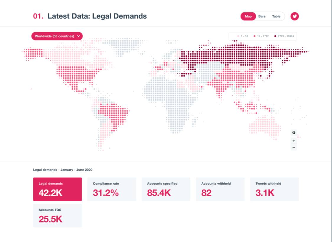The width and height of the screenshot is (332, 242).
Task: Click Australia on the dotted map
Action: pos(263,126)
